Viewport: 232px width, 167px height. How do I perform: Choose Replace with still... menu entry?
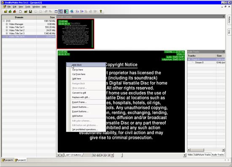pos(86,97)
